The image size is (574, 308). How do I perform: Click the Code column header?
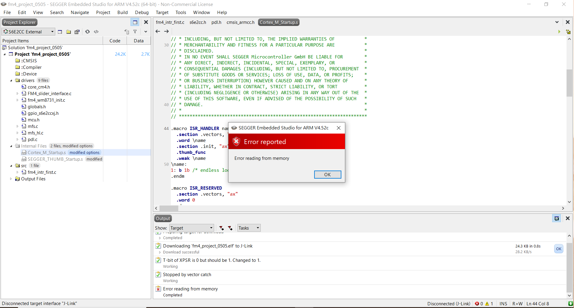tap(115, 41)
